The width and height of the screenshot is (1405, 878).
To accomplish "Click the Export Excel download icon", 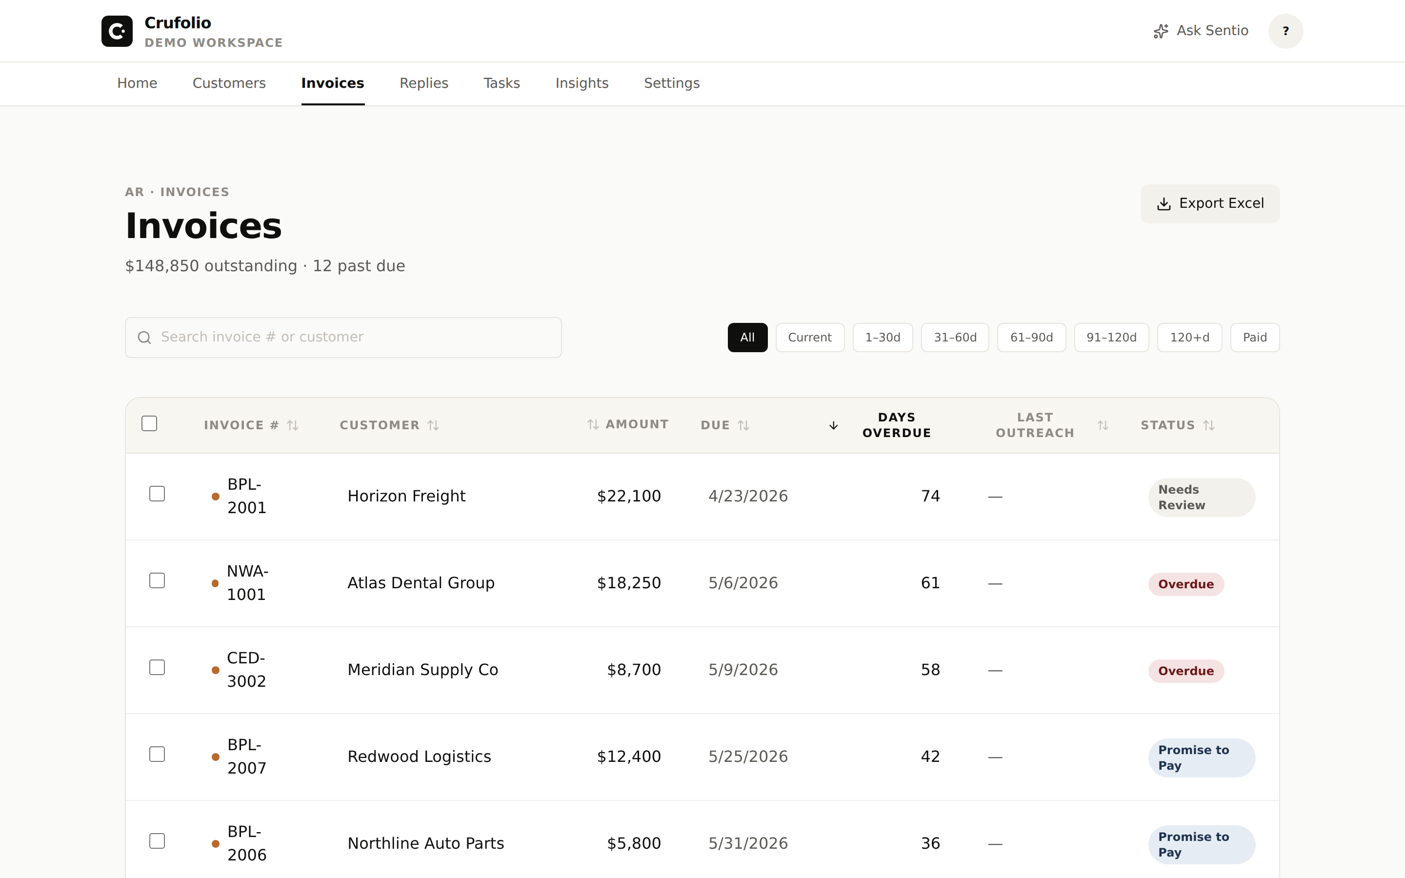I will (1164, 204).
